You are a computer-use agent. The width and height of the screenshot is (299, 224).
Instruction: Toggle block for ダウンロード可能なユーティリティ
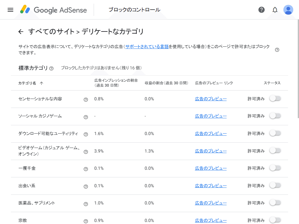click(275, 133)
